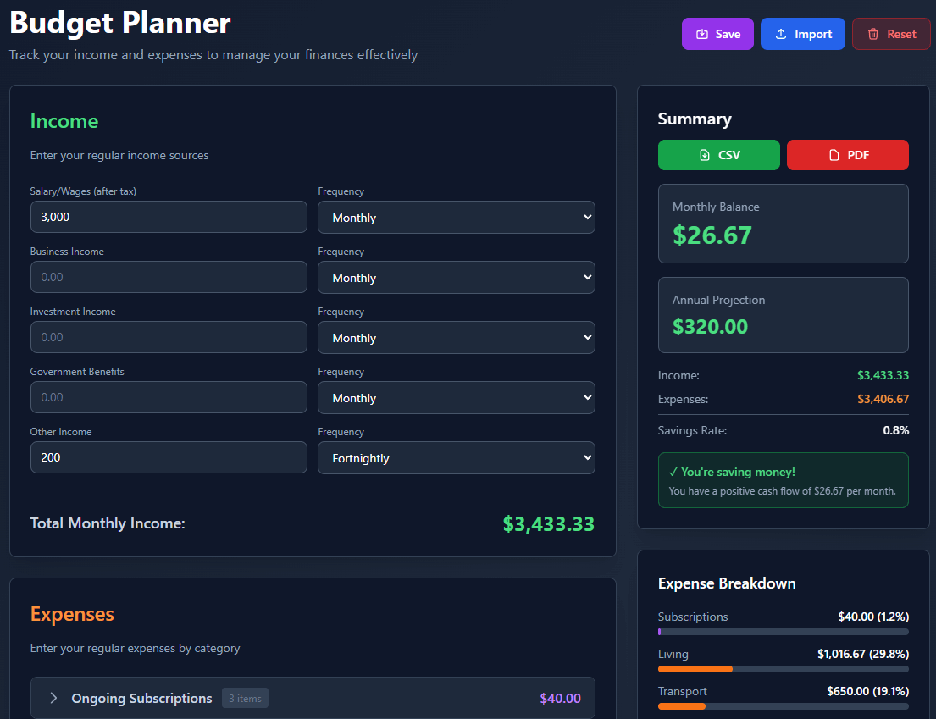Viewport: 936px width, 719px height.
Task: Click the Living expense progress bar
Action: point(783,669)
